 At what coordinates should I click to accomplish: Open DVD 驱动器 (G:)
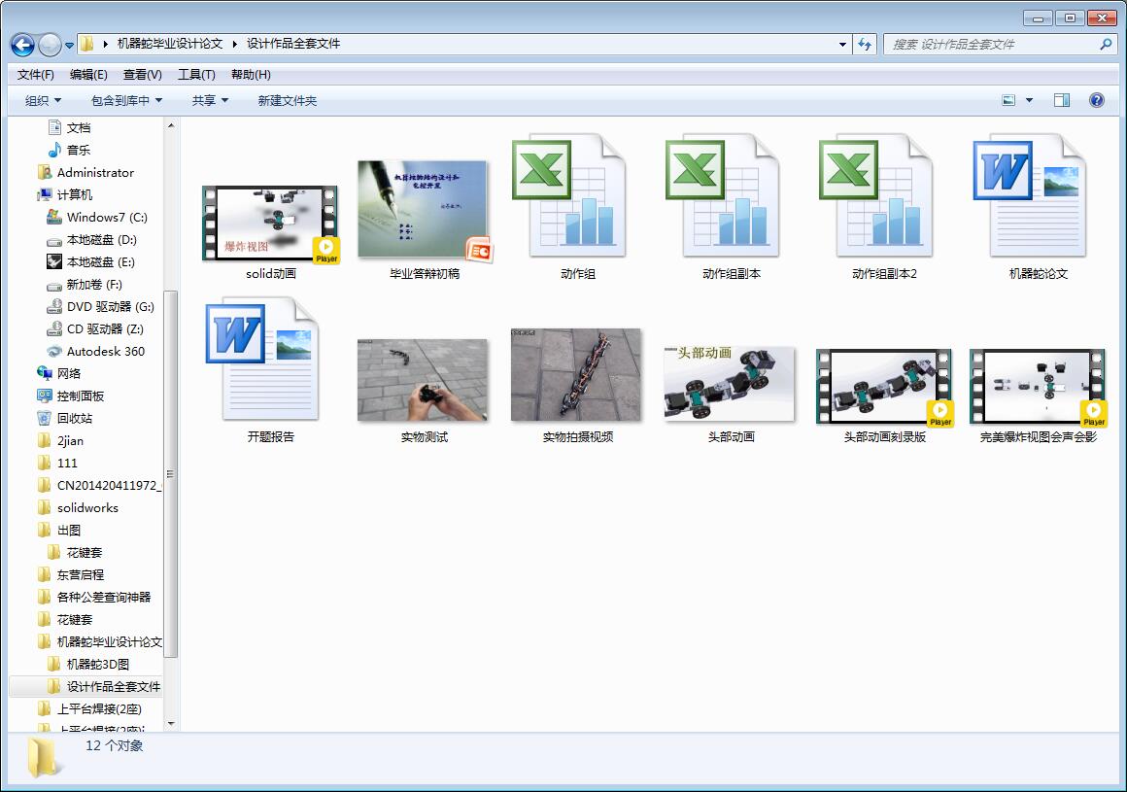(x=110, y=307)
